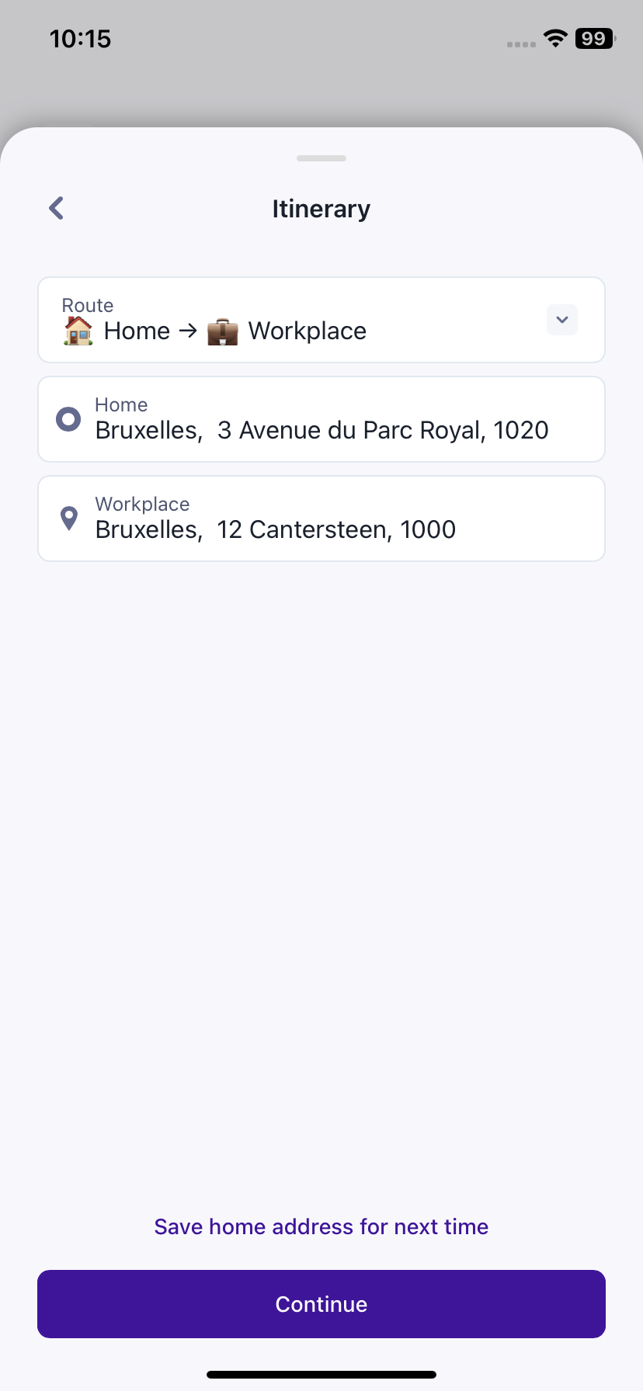The width and height of the screenshot is (643, 1391).
Task: Tap the cellular signal dots
Action: [521, 44]
